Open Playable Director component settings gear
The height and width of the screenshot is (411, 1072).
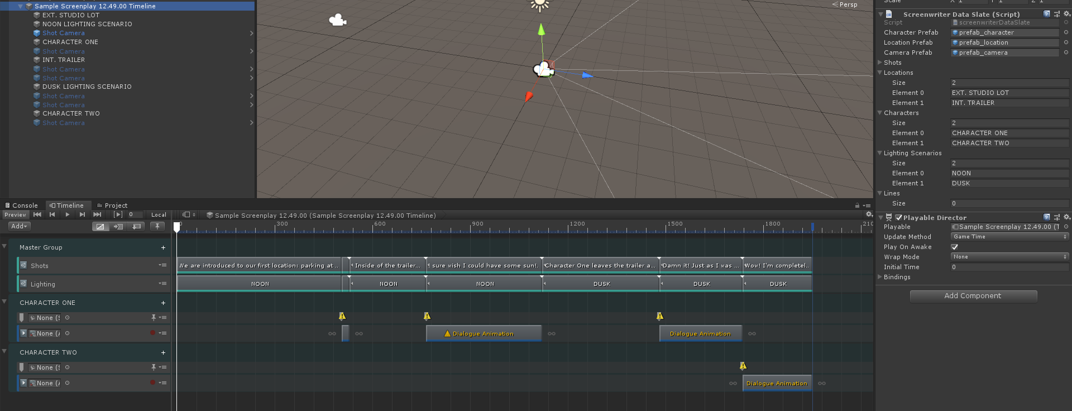pos(1066,217)
